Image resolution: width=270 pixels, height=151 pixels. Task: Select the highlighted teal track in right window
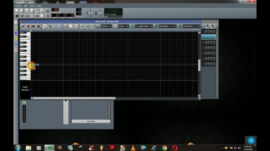point(209,37)
